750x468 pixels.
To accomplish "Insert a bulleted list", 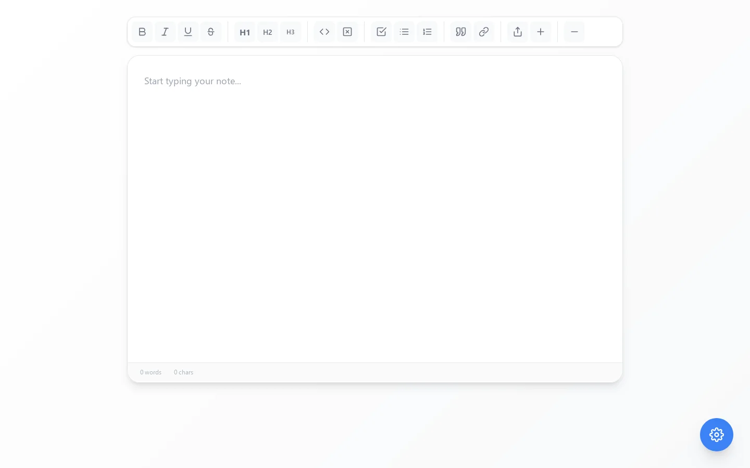I will (x=404, y=32).
